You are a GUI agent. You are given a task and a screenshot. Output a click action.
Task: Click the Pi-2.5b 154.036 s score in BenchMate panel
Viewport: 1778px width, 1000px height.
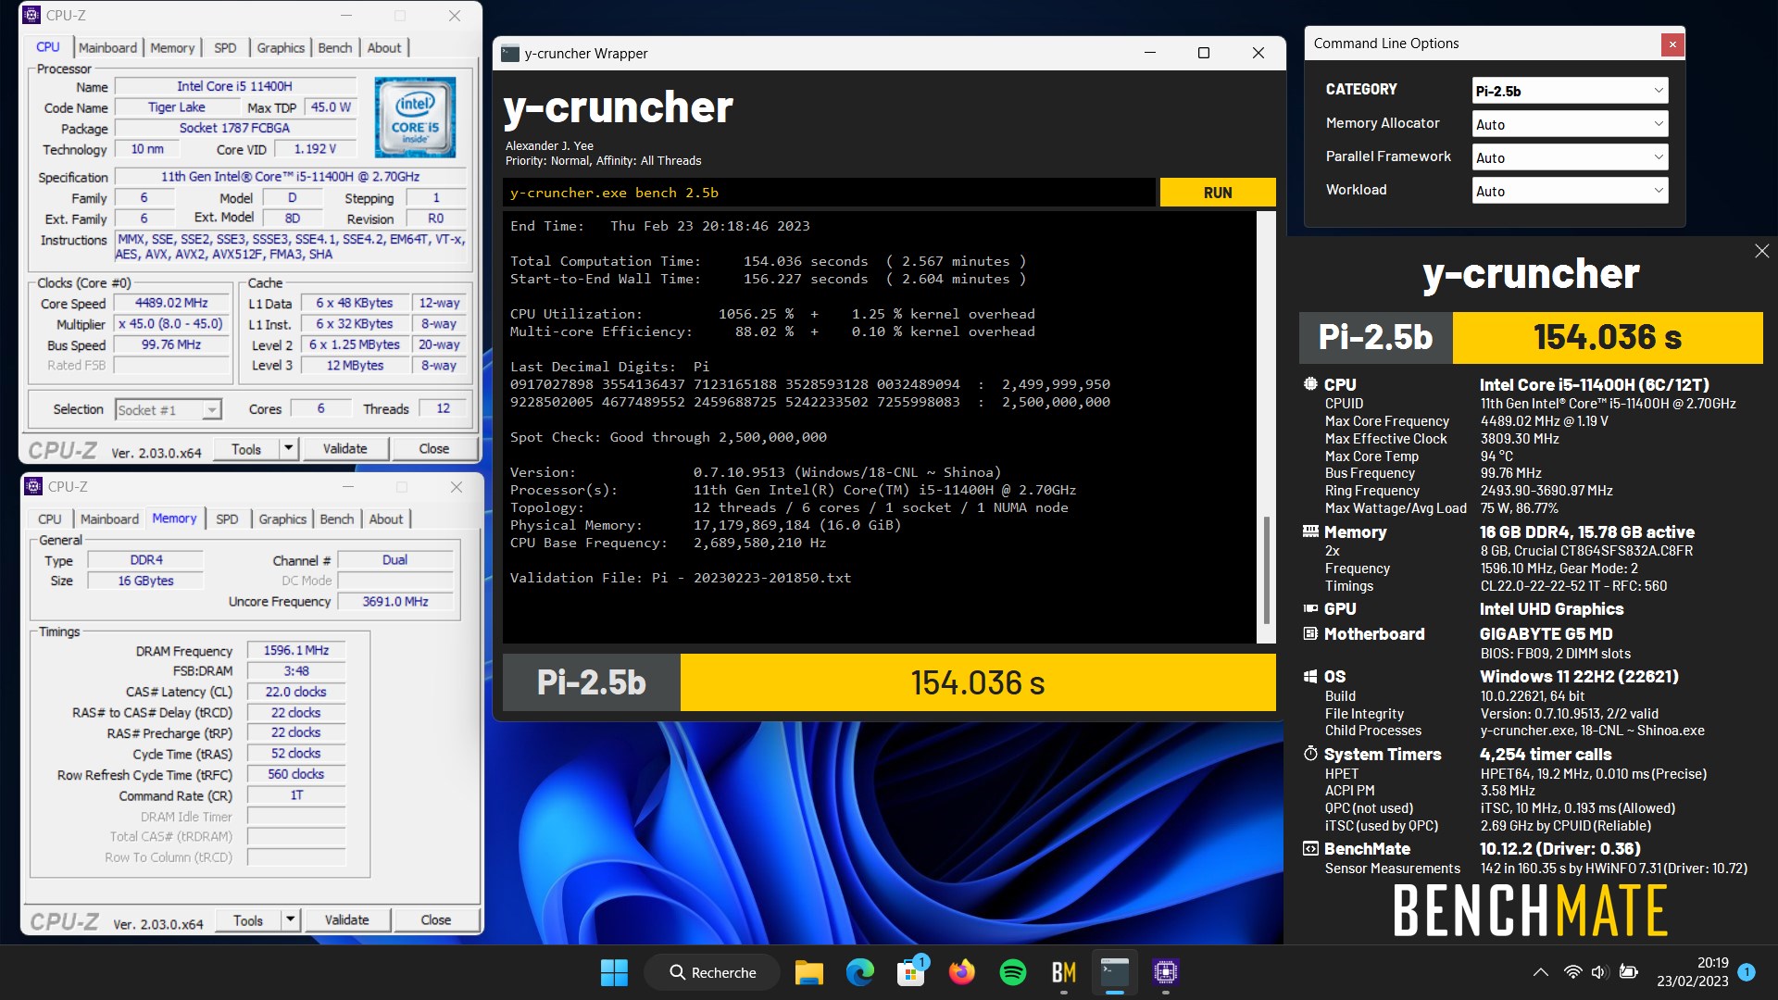(1531, 337)
